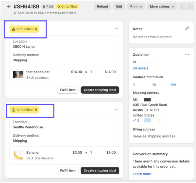
Task: Click the customer email address link
Action: pyautogui.click(x=154, y=84)
